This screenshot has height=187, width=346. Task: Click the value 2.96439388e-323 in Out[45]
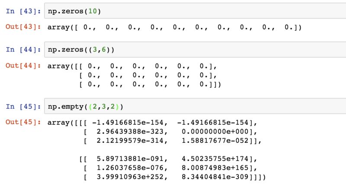click(x=130, y=132)
